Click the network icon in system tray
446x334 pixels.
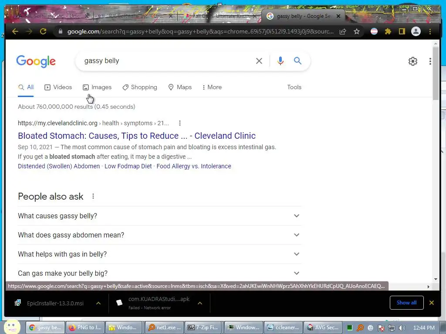(392, 328)
